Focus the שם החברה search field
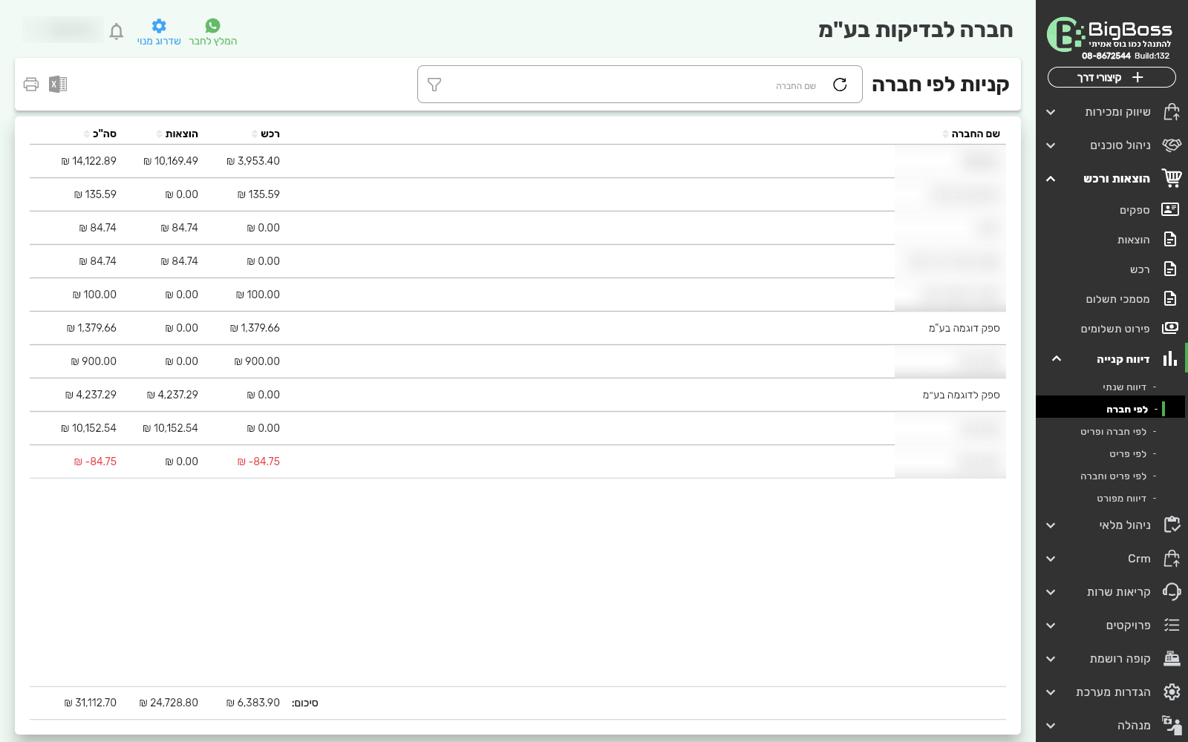This screenshot has height=742, width=1188. (x=640, y=85)
